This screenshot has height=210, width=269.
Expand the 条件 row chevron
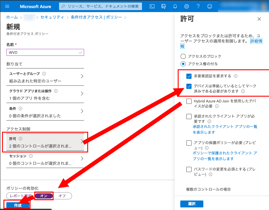coord(82,111)
